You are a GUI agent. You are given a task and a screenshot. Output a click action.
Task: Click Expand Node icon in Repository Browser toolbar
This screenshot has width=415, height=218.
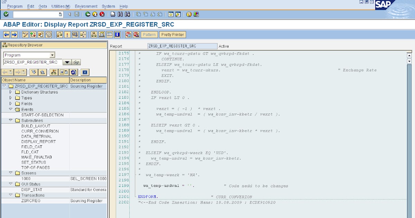[34, 72]
